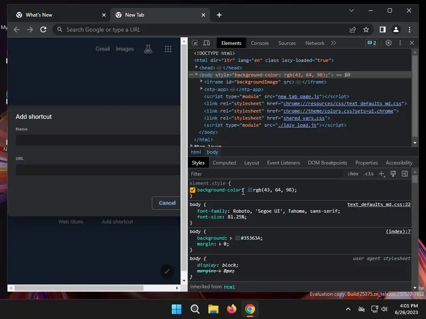Click body in the breadcrumb bar
Image resolution: width=426 pixels, height=319 pixels.
pyautogui.click(x=212, y=152)
